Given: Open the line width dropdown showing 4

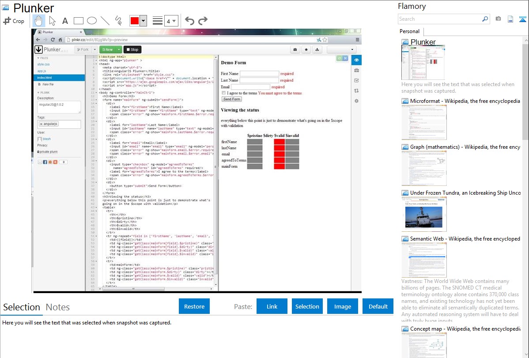Looking at the screenshot, I should pos(171,21).
